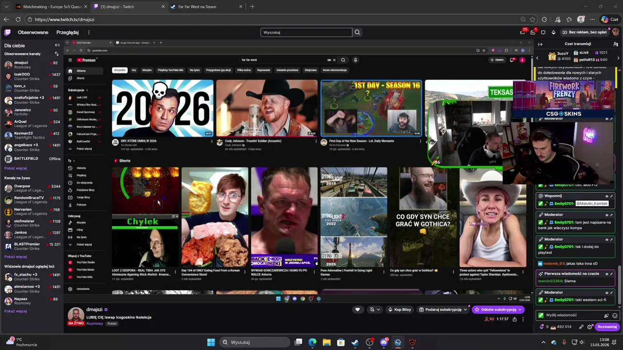
Task: Expand also-watched list with Pokaż więcej
Action: [x=16, y=311]
